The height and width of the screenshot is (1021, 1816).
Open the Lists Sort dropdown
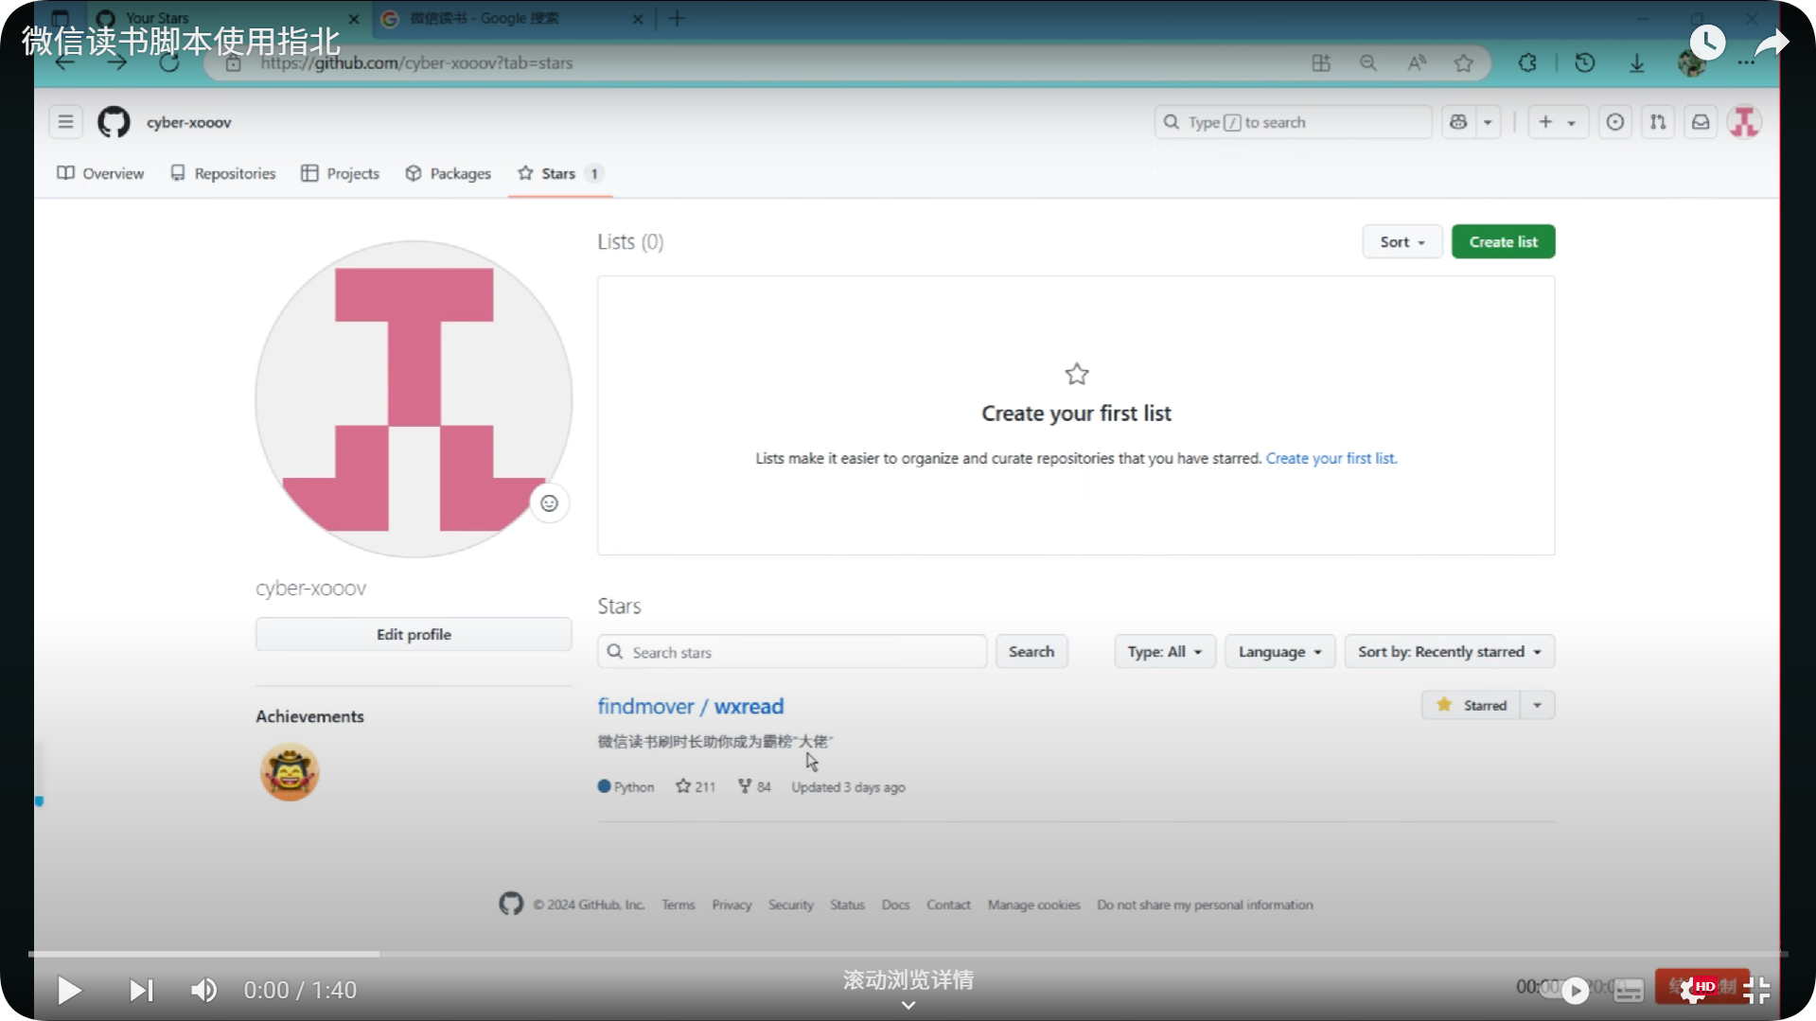(1402, 242)
